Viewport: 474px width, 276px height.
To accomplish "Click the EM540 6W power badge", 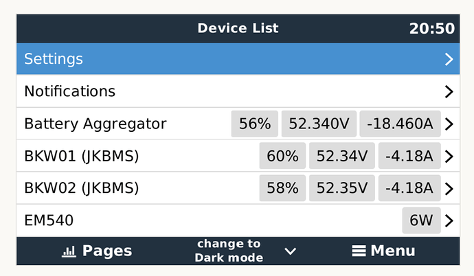I will 421,220.
